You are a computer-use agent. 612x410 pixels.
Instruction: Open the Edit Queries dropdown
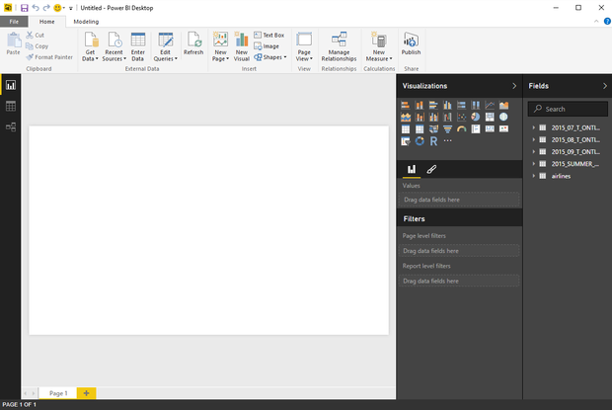pyautogui.click(x=166, y=46)
